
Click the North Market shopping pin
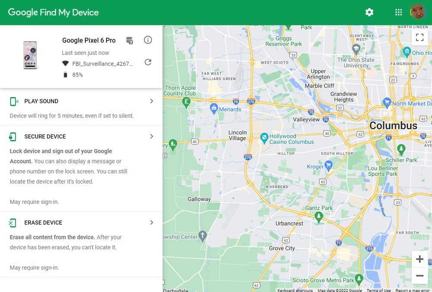tap(387, 103)
